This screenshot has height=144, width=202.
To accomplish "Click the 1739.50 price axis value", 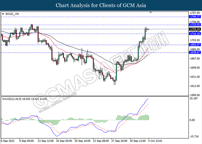I will 195,22.
